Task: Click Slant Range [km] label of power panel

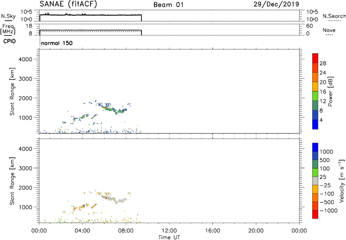Action: [12, 91]
